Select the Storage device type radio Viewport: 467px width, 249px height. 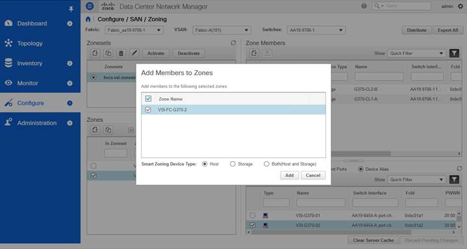click(233, 164)
